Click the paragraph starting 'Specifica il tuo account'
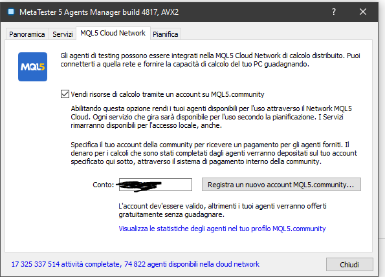385x277 pixels. (x=214, y=153)
